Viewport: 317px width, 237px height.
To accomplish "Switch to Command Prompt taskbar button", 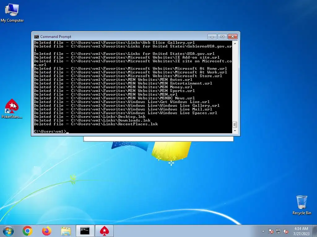I will pyautogui.click(x=85, y=231).
